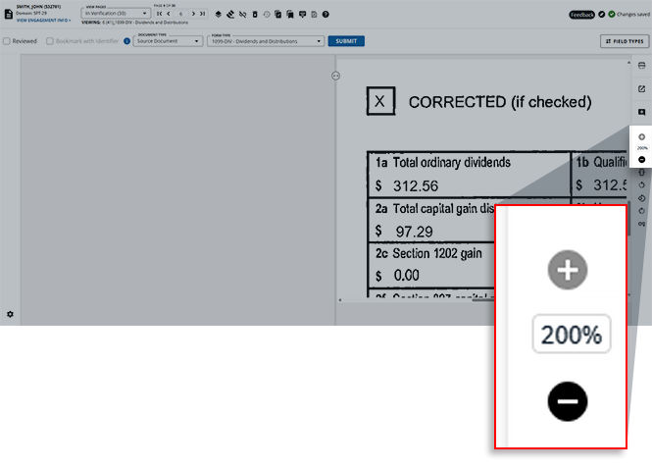Click the rotate icon with the center dot

641,198
